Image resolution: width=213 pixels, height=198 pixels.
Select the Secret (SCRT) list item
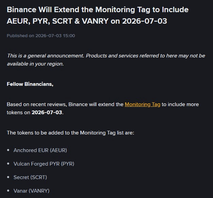30,177
